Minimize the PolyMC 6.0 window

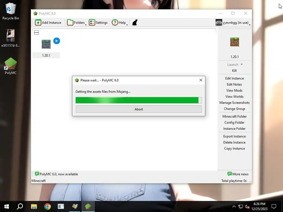pos(220,13)
